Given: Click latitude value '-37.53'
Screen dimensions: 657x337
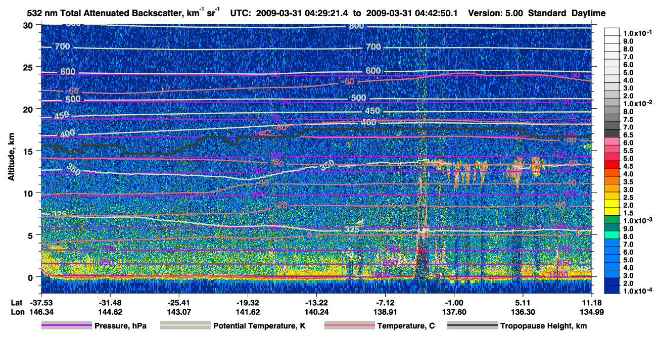Looking at the screenshot, I should point(41,303).
